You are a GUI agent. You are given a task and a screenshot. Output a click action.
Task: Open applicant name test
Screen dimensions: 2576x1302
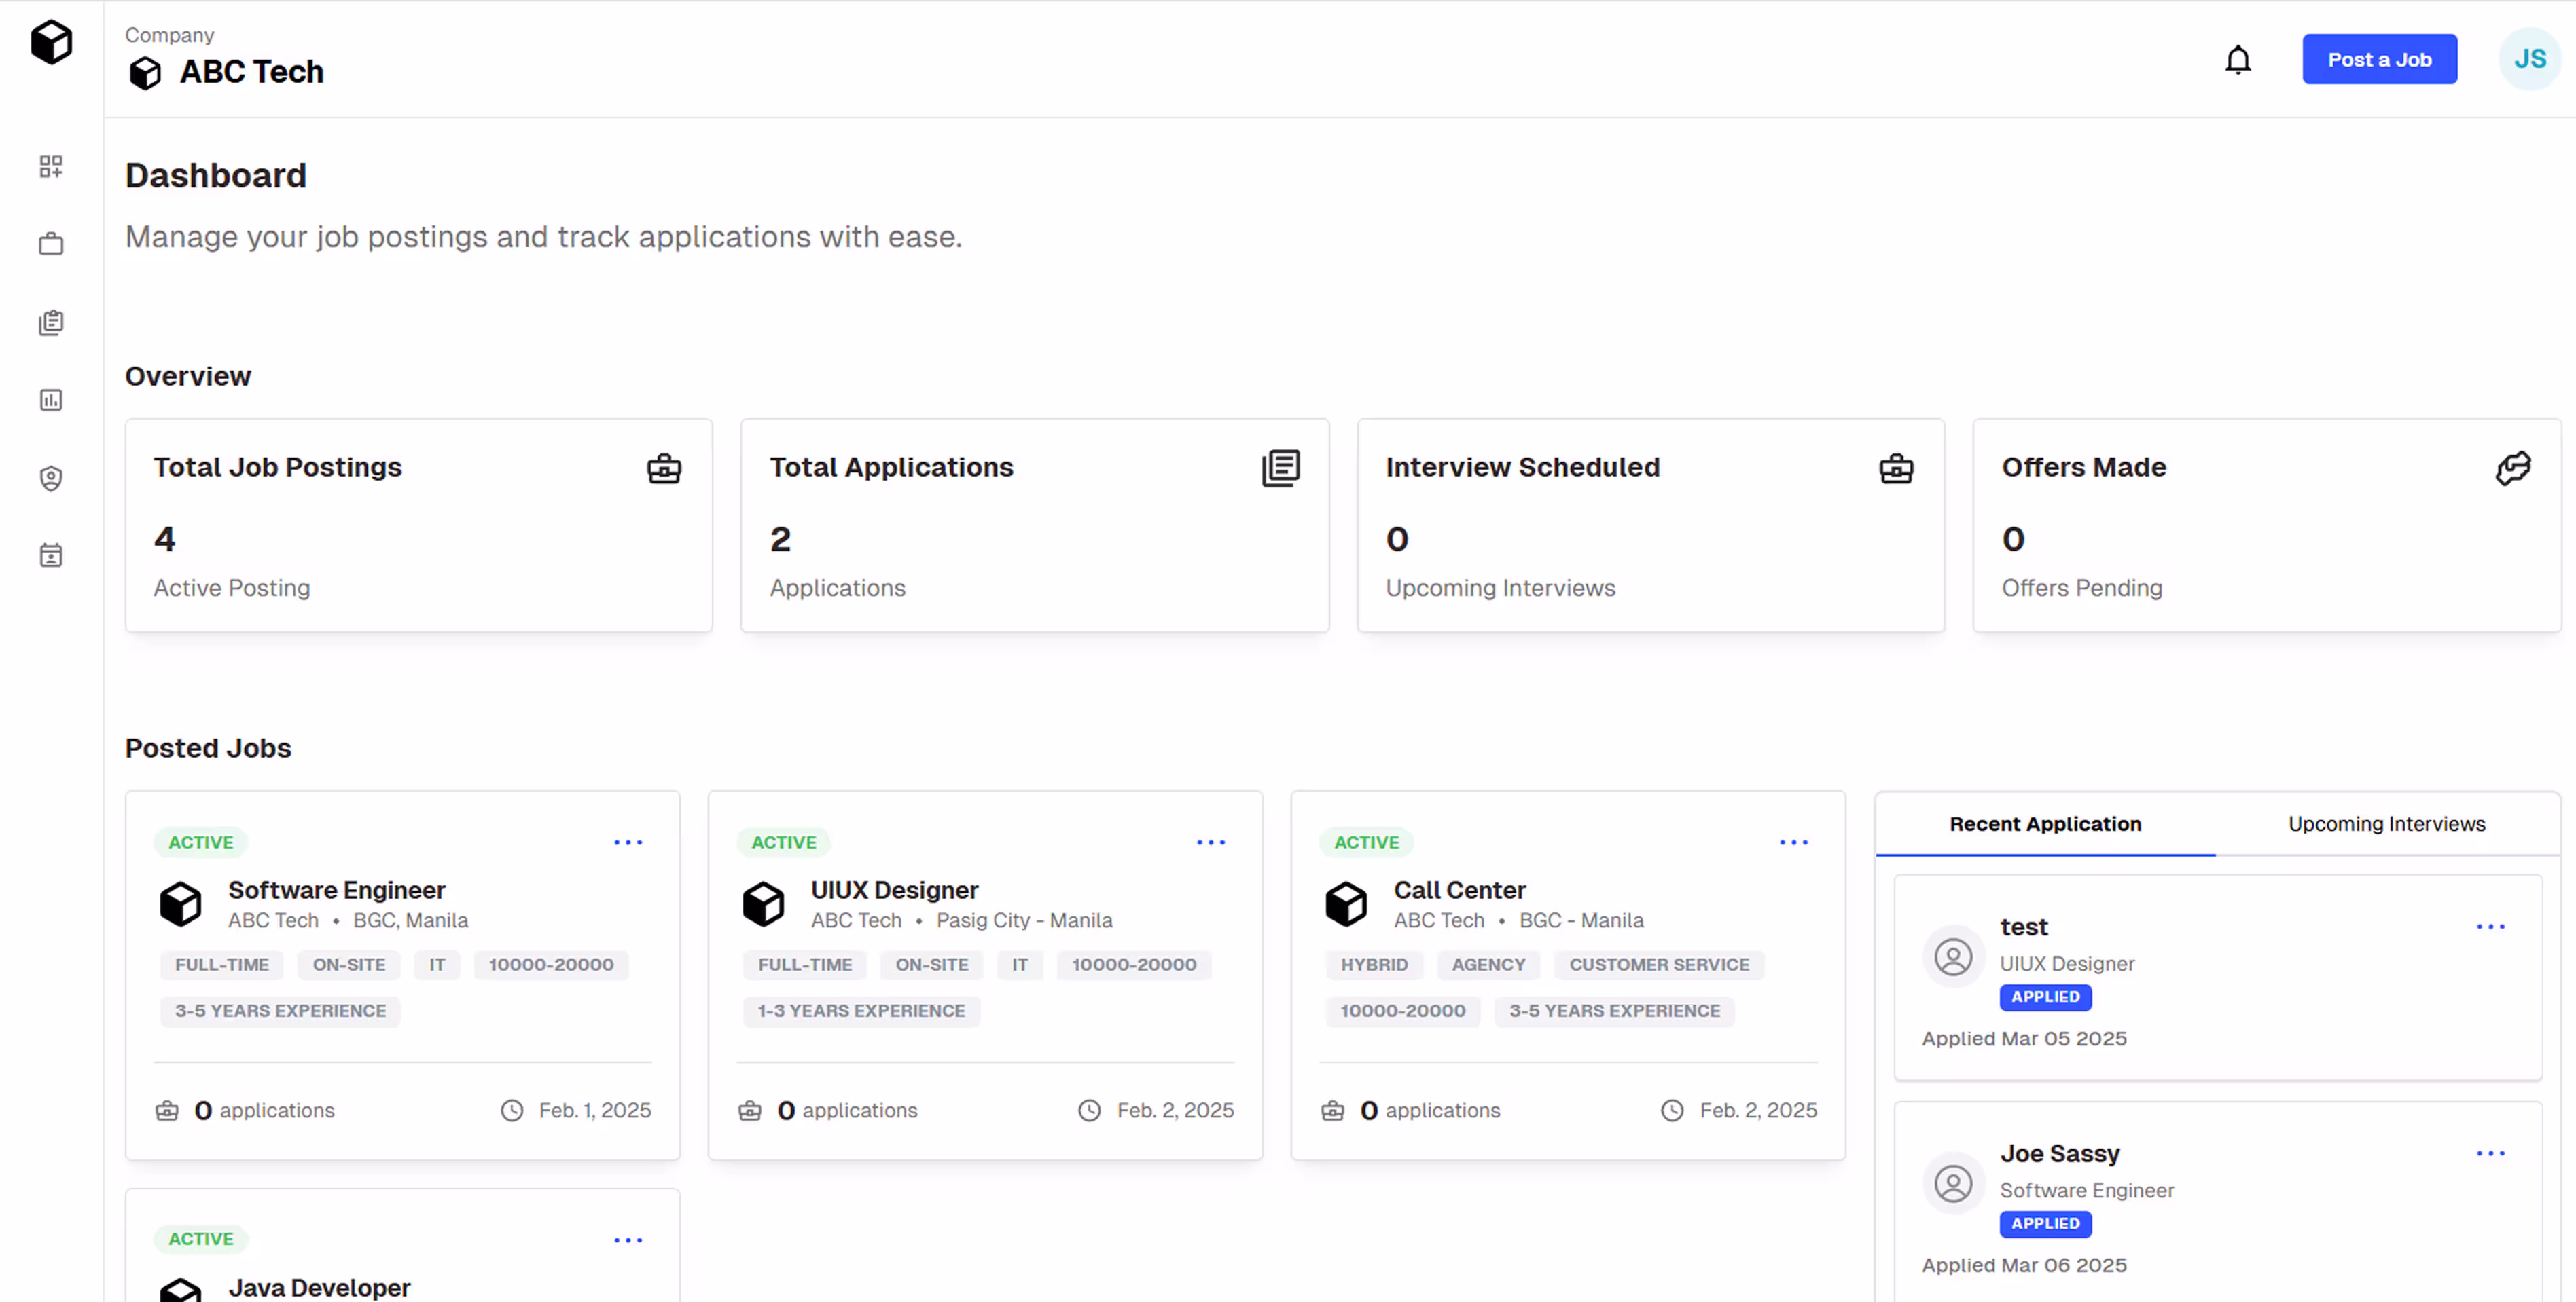(2023, 927)
